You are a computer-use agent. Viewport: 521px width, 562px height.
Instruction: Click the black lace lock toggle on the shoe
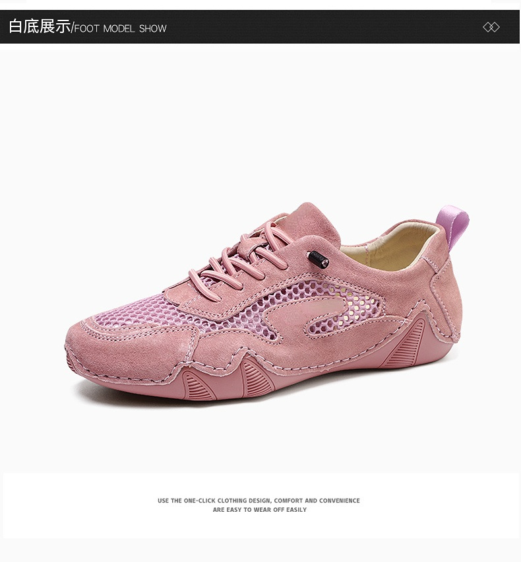[x=318, y=259]
